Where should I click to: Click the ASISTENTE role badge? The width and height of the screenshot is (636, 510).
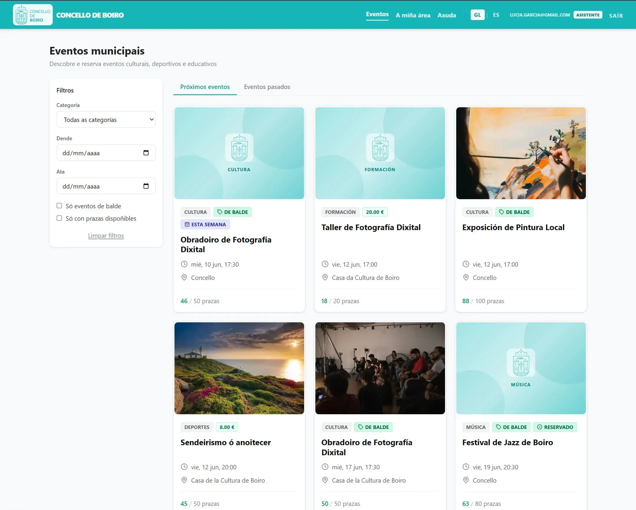tap(588, 15)
